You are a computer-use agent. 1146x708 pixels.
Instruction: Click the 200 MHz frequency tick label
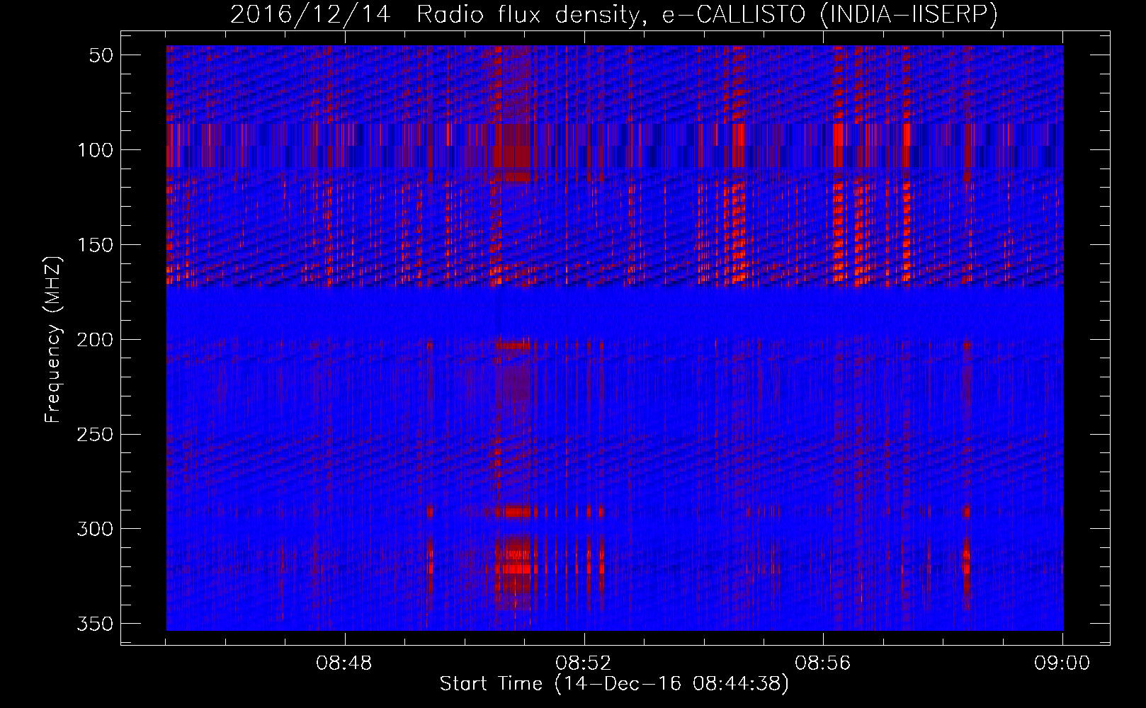pyautogui.click(x=95, y=340)
